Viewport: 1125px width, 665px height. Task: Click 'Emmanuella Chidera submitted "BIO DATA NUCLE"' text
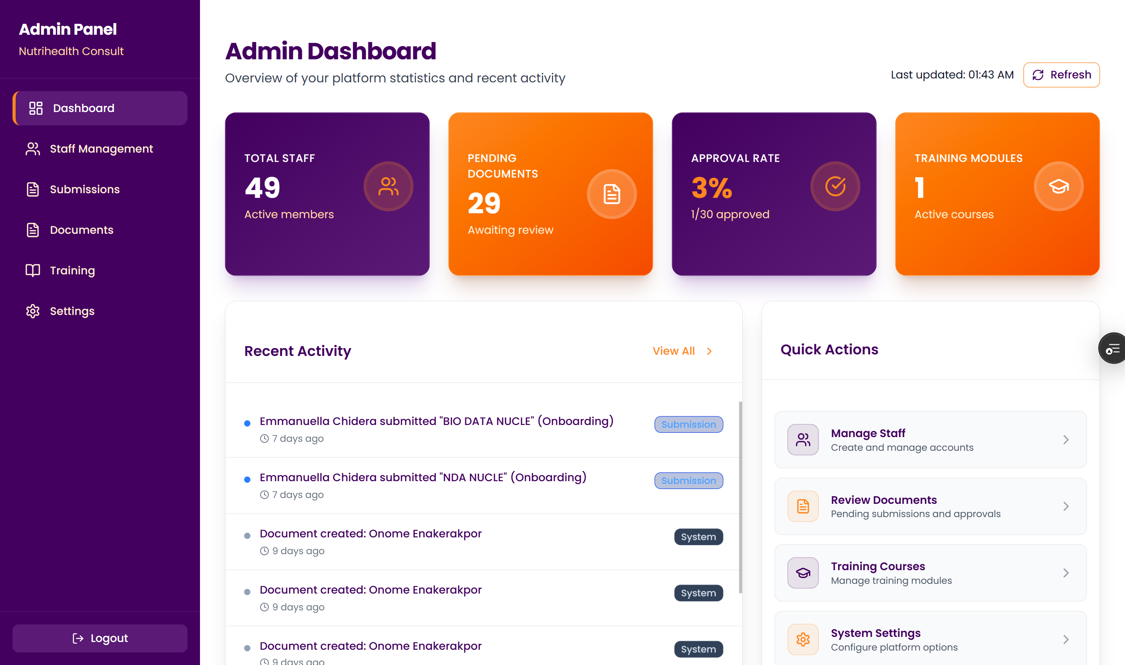tap(397, 421)
